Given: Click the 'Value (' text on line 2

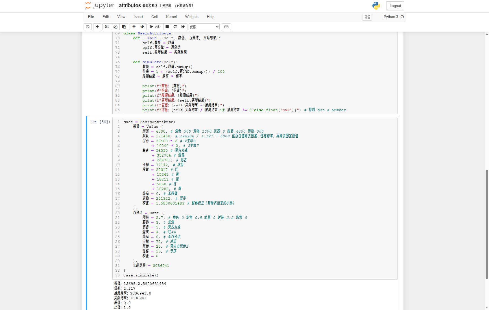Looking at the screenshot, I should pyautogui.click(x=154, y=127).
